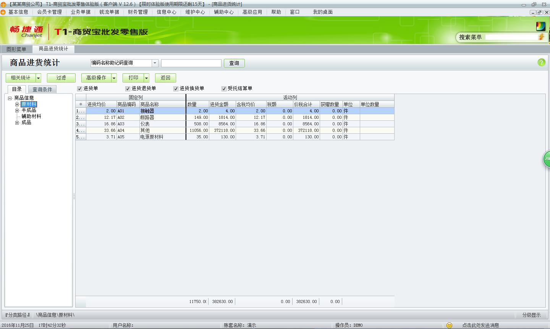Switch to the 查询条件 tab
This screenshot has height=329, width=550.
tap(42, 89)
